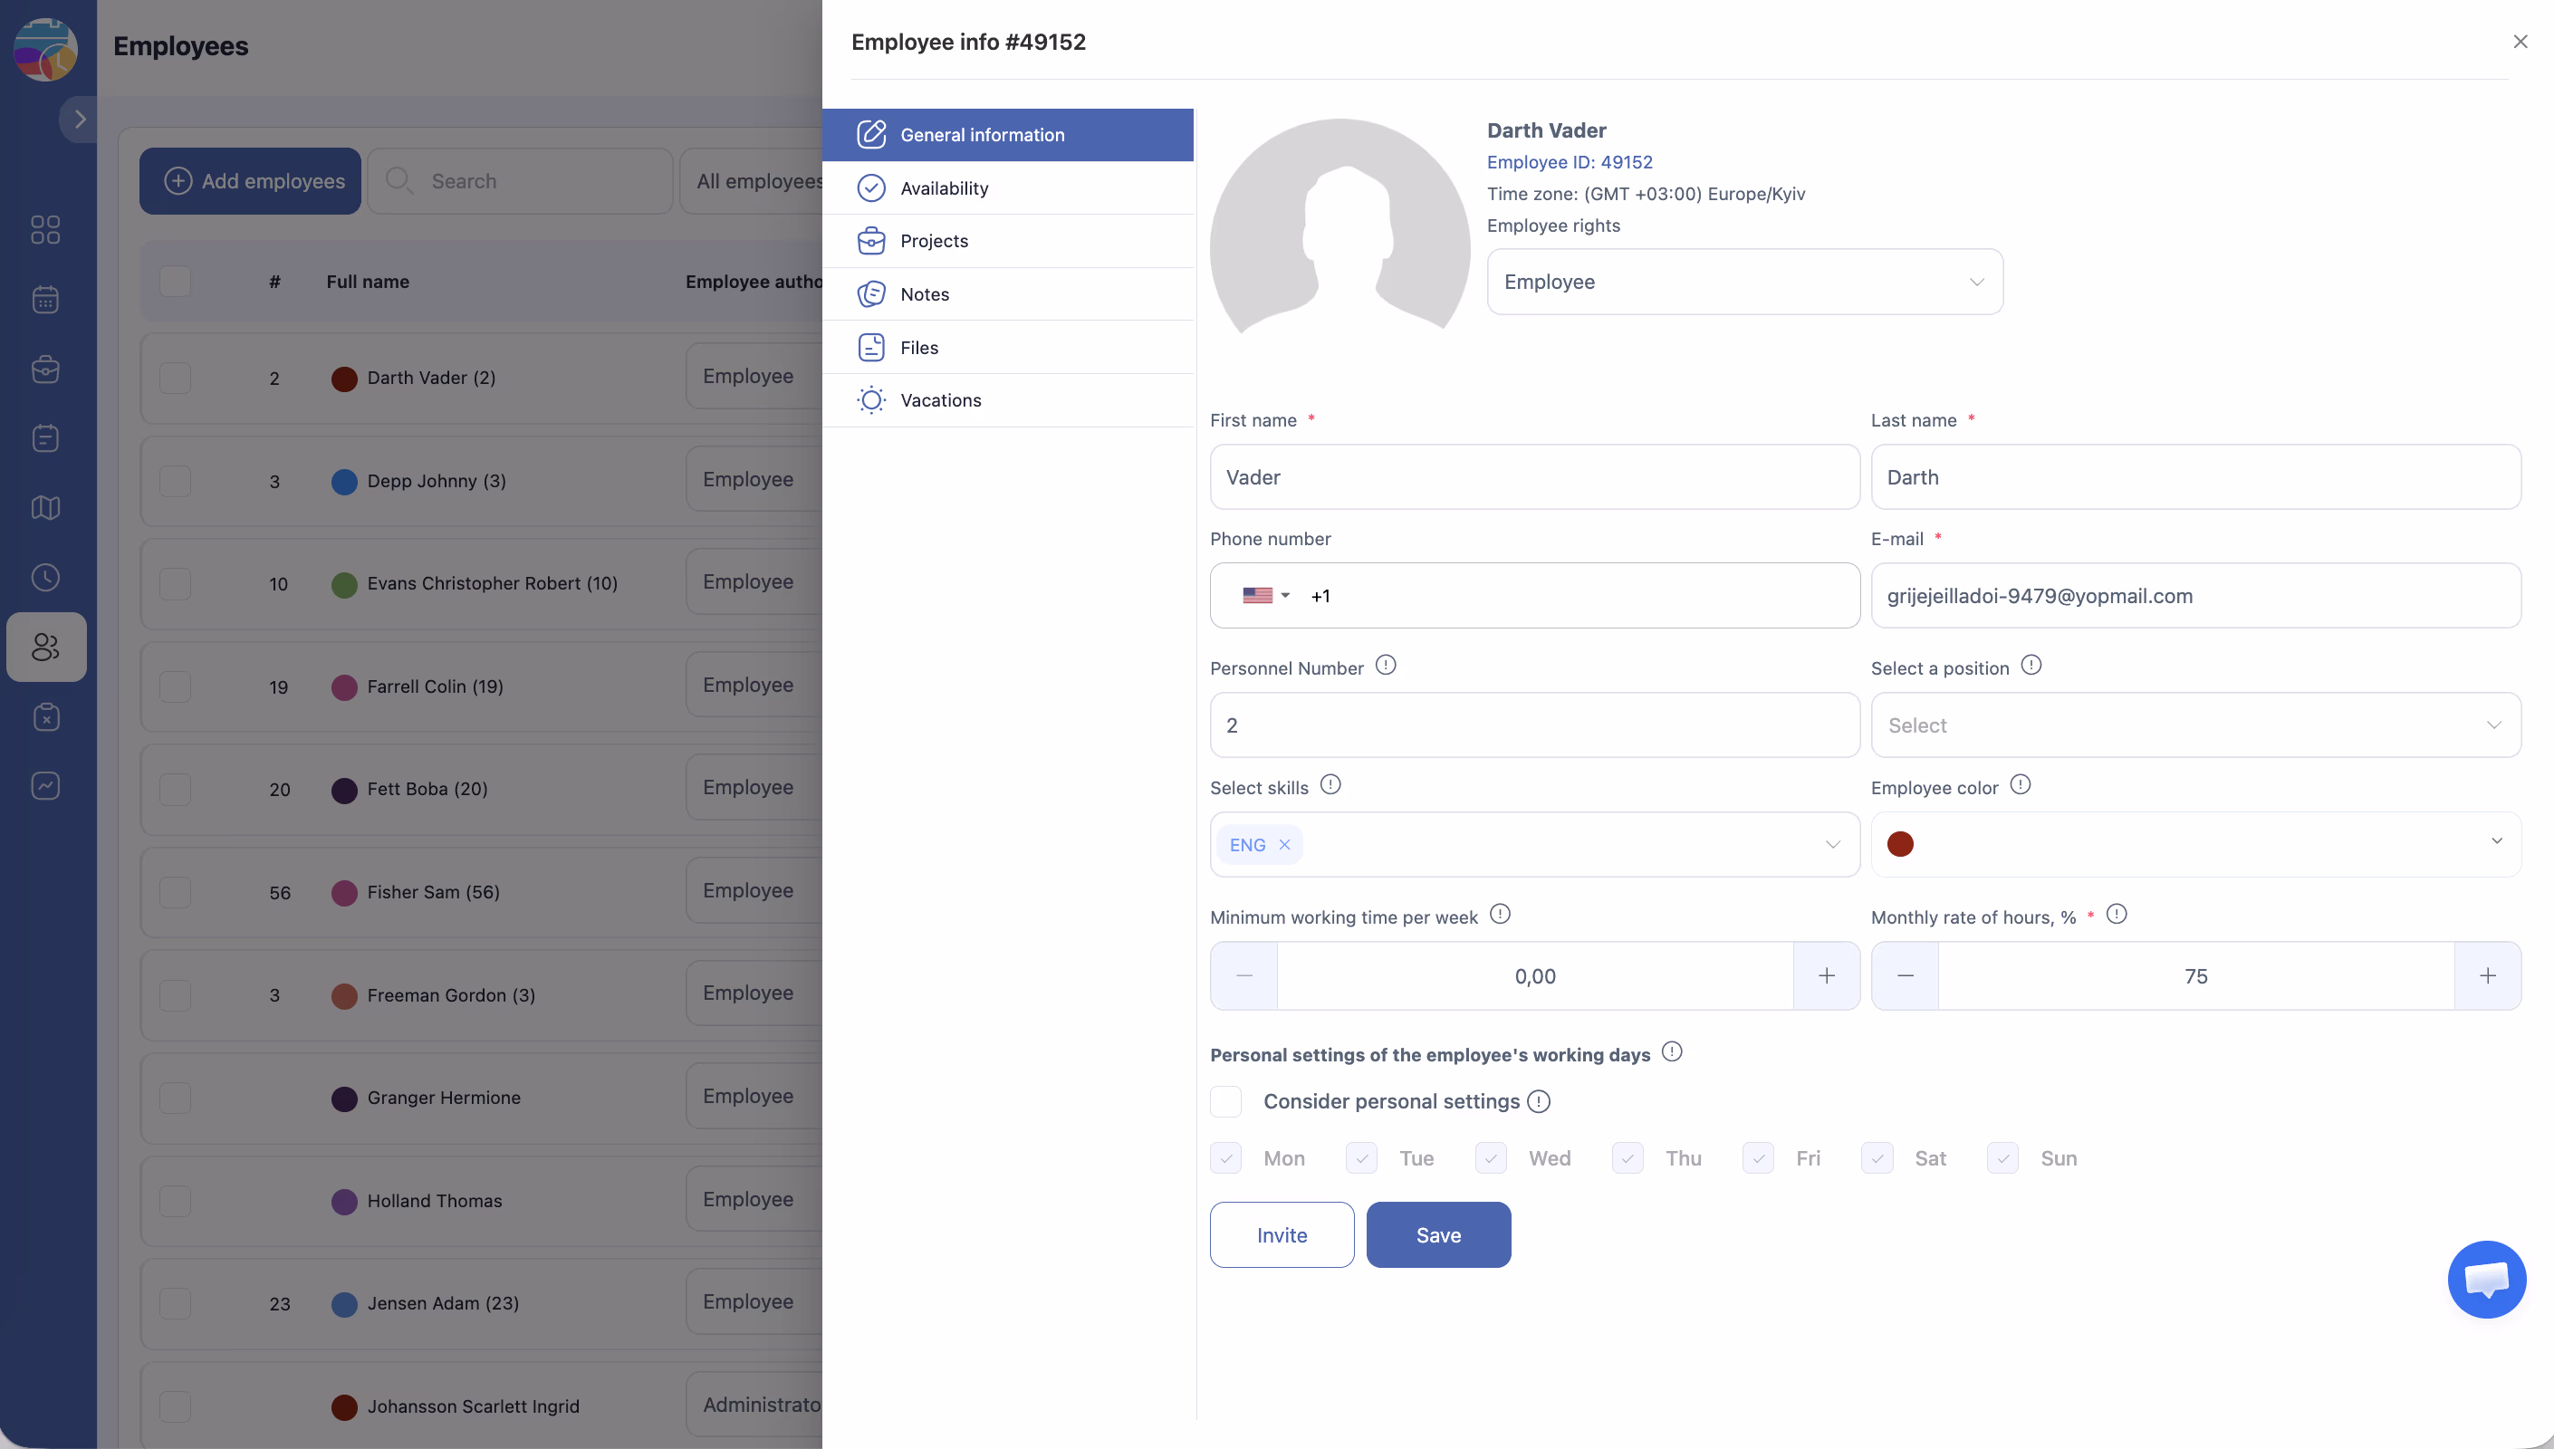Click the red employee color swatch
This screenshot has width=2554, height=1449.
1900,844
